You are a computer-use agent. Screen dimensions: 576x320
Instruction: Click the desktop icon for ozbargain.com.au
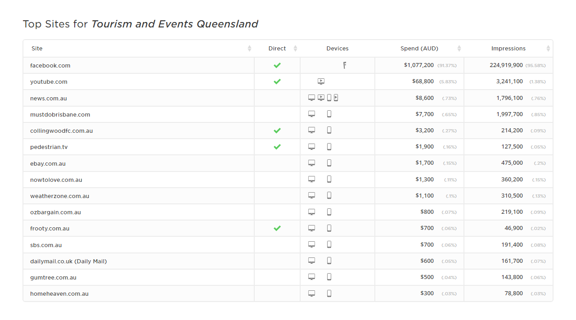[x=311, y=212]
